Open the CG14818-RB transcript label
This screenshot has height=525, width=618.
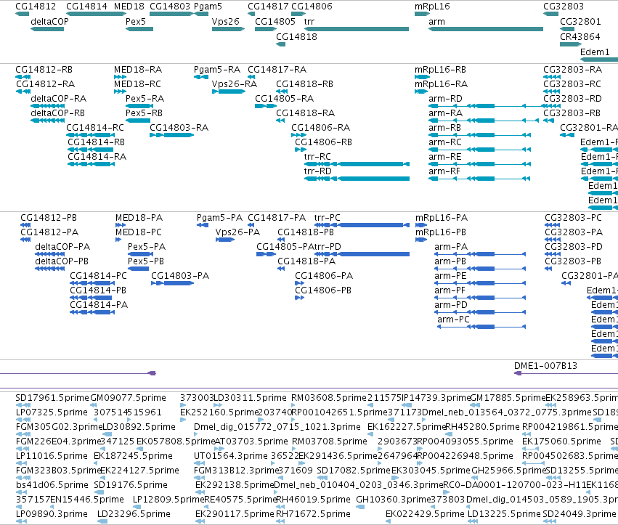click(x=304, y=84)
